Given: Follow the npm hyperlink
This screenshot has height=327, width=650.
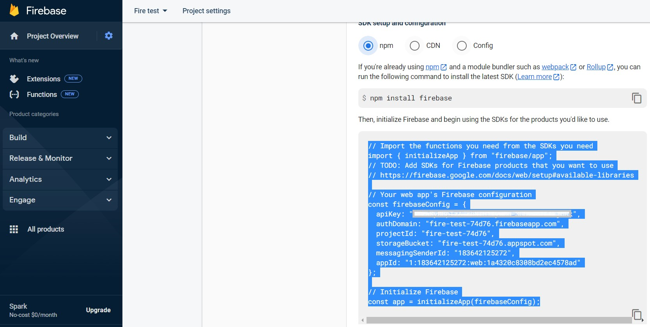Looking at the screenshot, I should pos(432,67).
